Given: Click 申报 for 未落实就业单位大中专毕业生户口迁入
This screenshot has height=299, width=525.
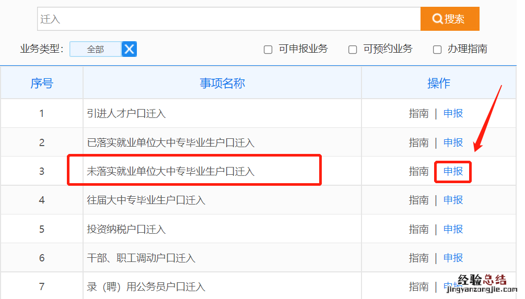Looking at the screenshot, I should 453,171.
